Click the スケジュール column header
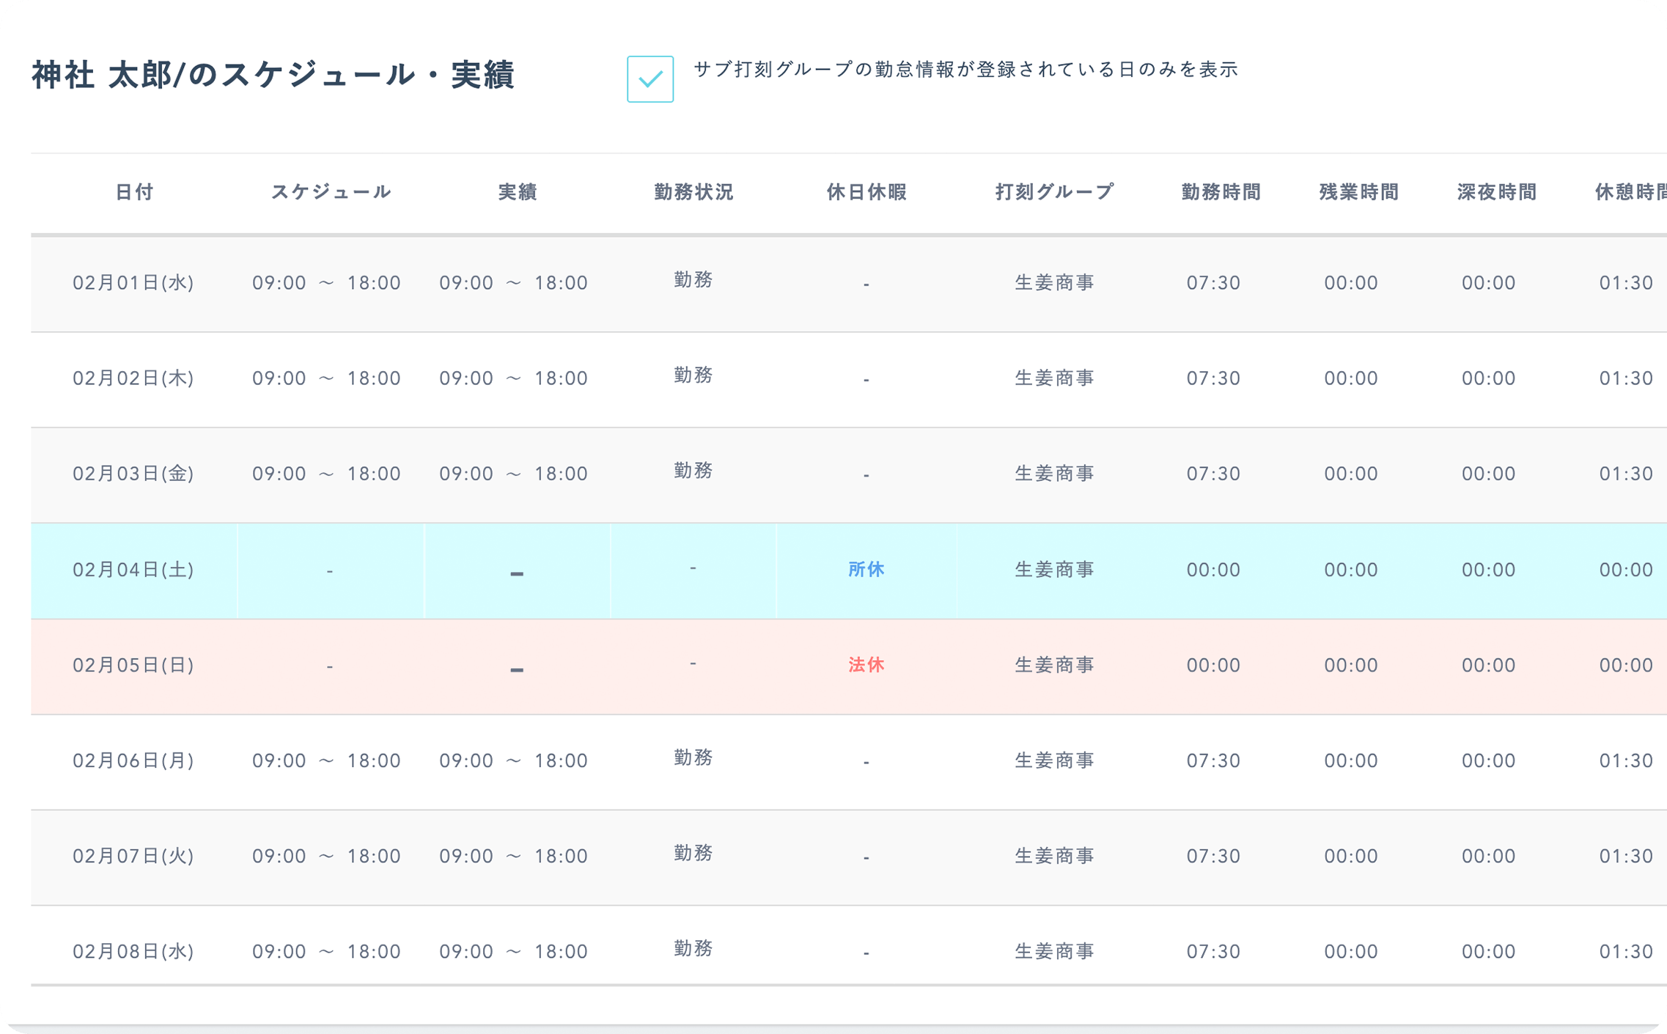1667x1034 pixels. (331, 192)
